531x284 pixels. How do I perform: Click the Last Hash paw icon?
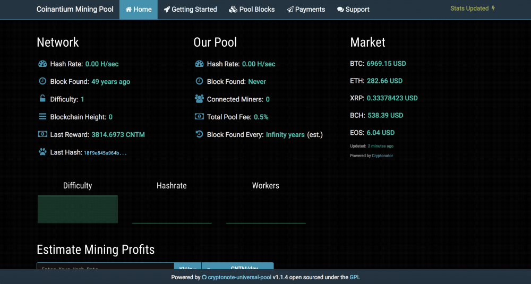tap(42, 152)
